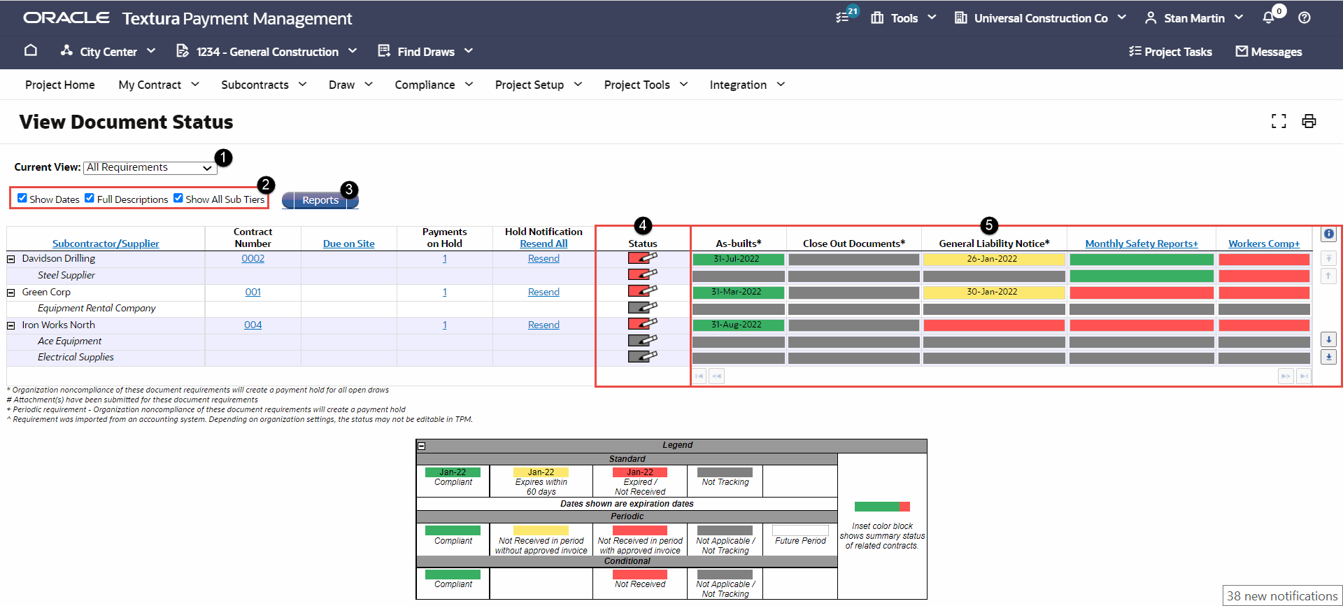Collapse the Green Corp row

point(11,293)
